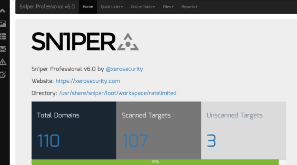This screenshot has width=297, height=165.
Task: Click the SN1PER wordmark logo
Action: coord(73,41)
